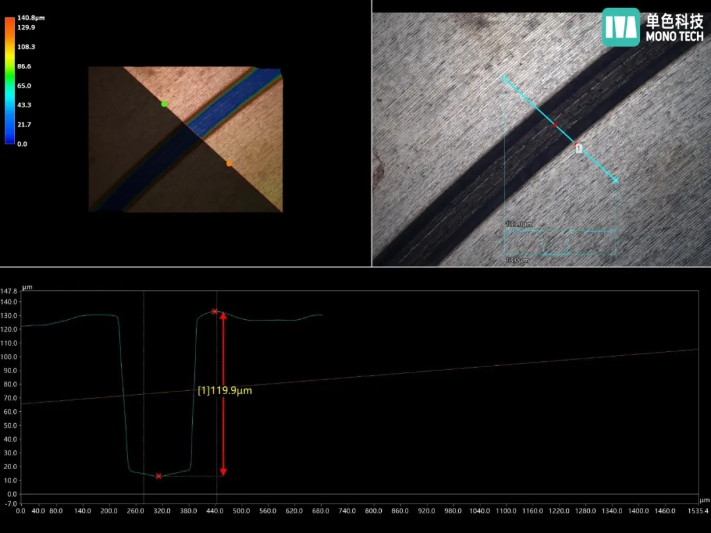Click the 13.0µm label in the mini profile overlay
This screenshot has height=533, width=711.
click(x=517, y=260)
